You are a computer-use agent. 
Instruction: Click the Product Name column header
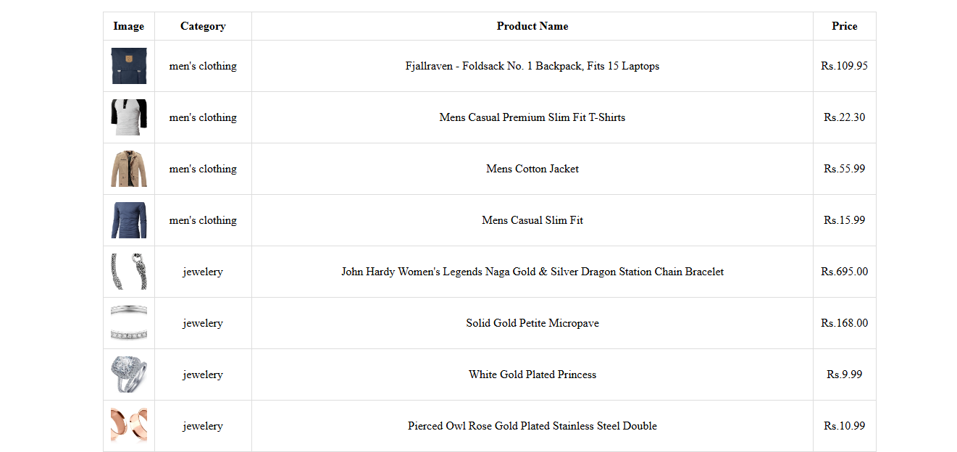(x=532, y=26)
